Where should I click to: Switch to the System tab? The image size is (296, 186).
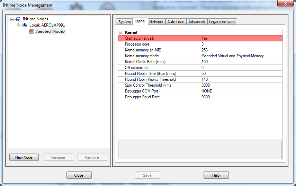click(x=124, y=22)
